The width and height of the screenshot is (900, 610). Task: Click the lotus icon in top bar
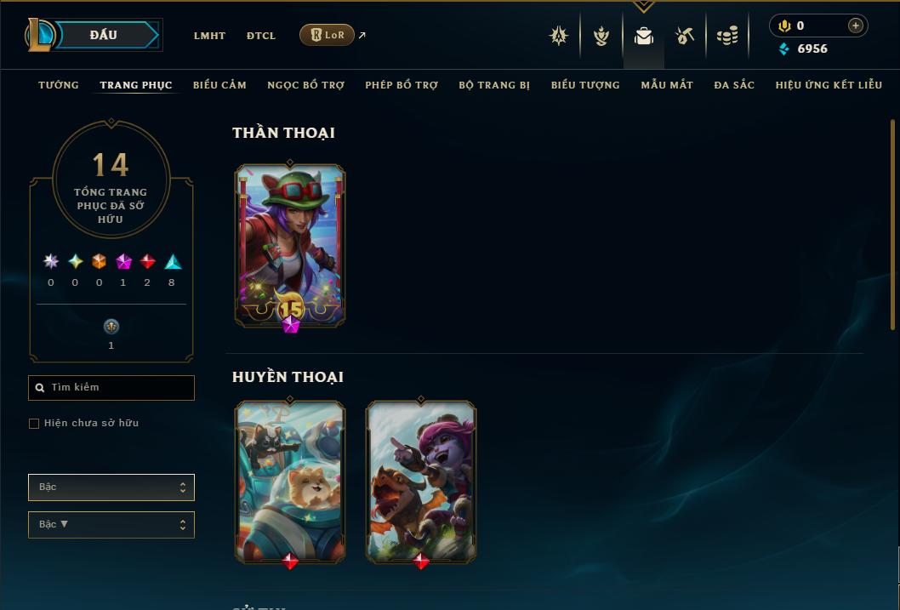pos(601,36)
